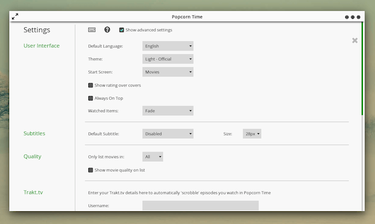Click the green vertical scrollbar
375x224 pixels.
[362, 68]
